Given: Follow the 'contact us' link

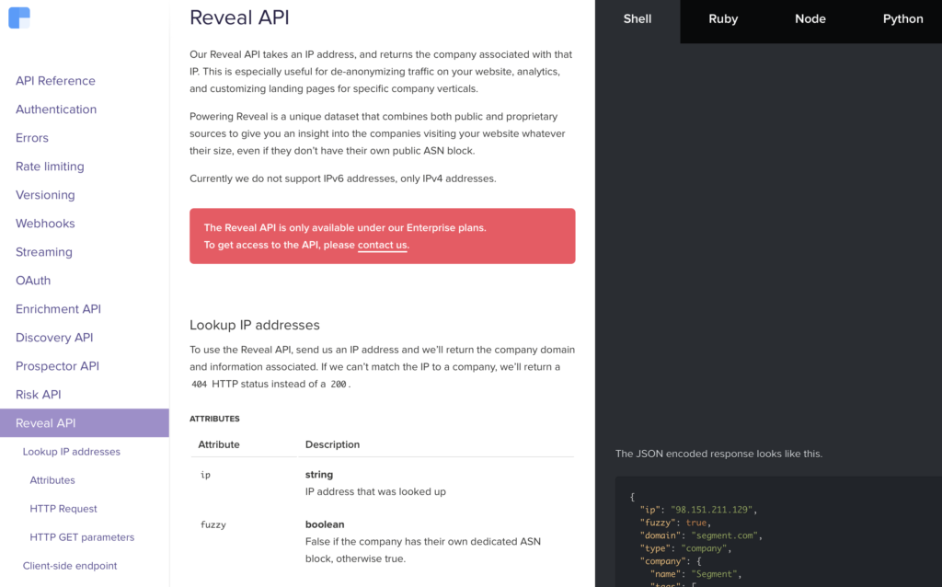Looking at the screenshot, I should pos(382,245).
